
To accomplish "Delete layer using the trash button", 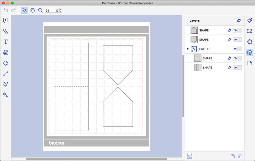I will [240, 156].
